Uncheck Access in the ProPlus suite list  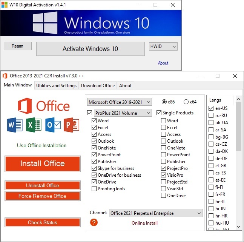94,134
